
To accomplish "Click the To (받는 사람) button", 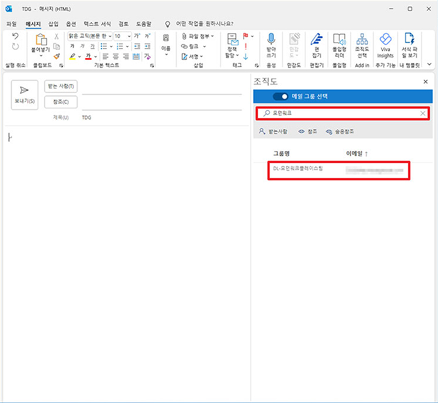I will click(x=61, y=86).
